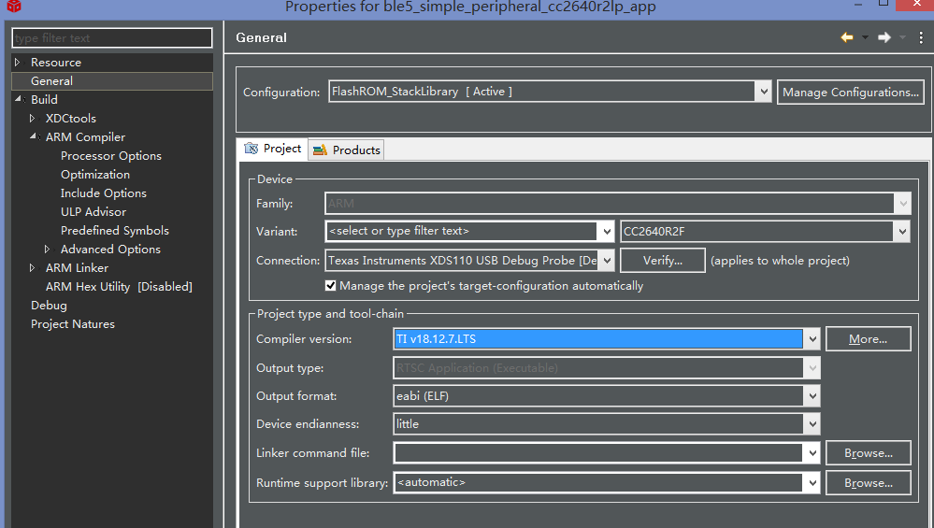Screen dimensions: 934x528
Task: Open the Configuration dropdown
Action: coord(763,92)
